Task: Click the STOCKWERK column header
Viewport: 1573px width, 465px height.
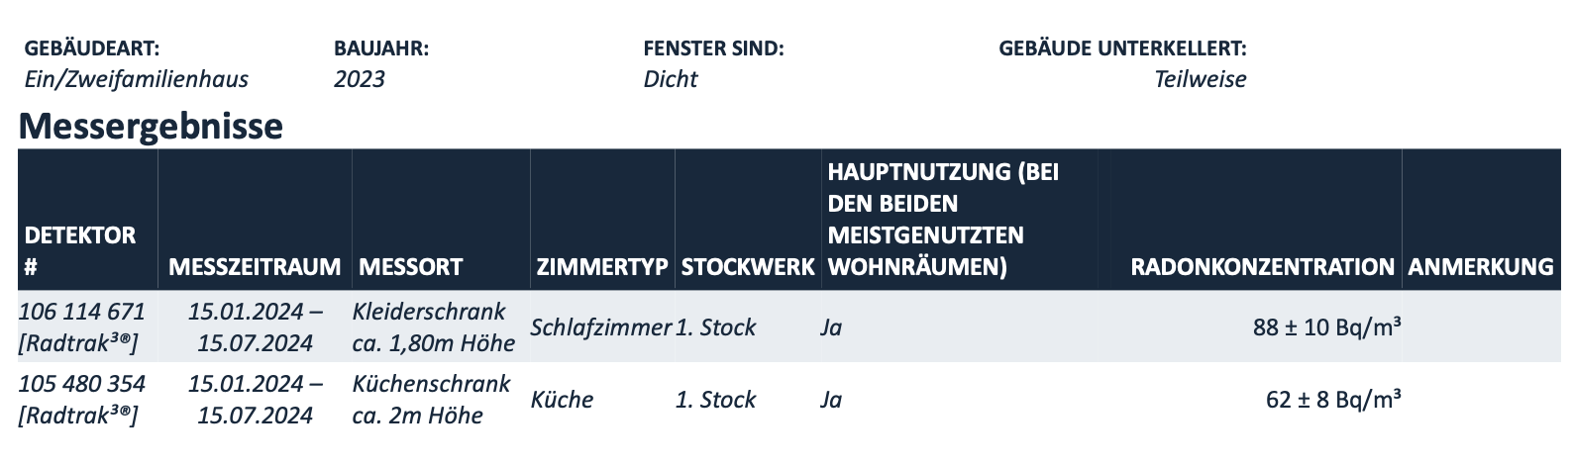Action: (x=748, y=266)
